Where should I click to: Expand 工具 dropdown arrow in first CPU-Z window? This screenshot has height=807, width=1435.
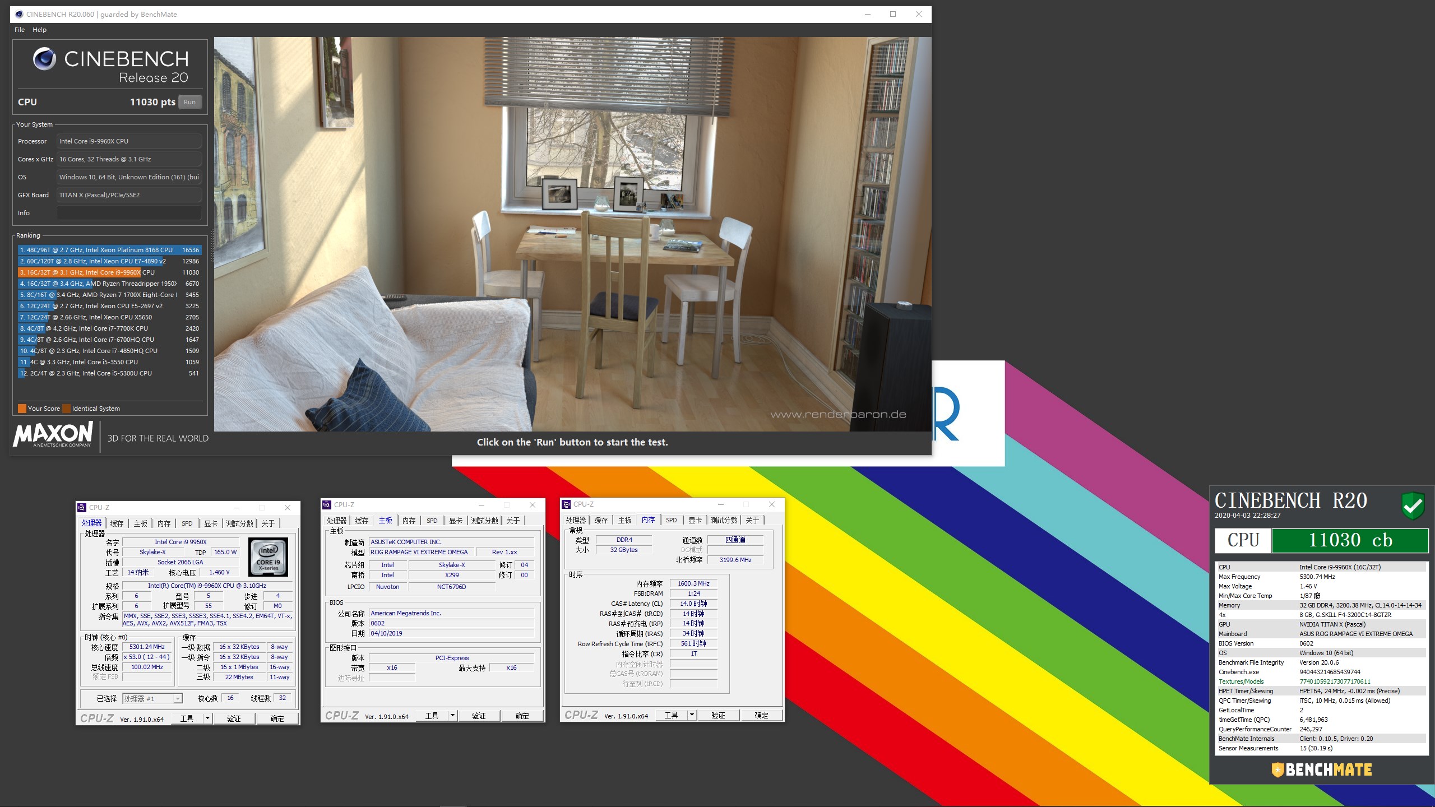pyautogui.click(x=207, y=718)
